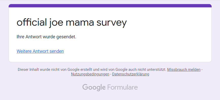Click the Weitere Antwort senden link
Viewport: 220px width, 100px height.
40,51
